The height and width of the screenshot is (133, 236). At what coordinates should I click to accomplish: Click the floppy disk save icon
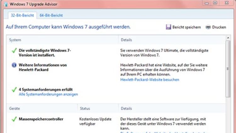[x=168, y=27]
